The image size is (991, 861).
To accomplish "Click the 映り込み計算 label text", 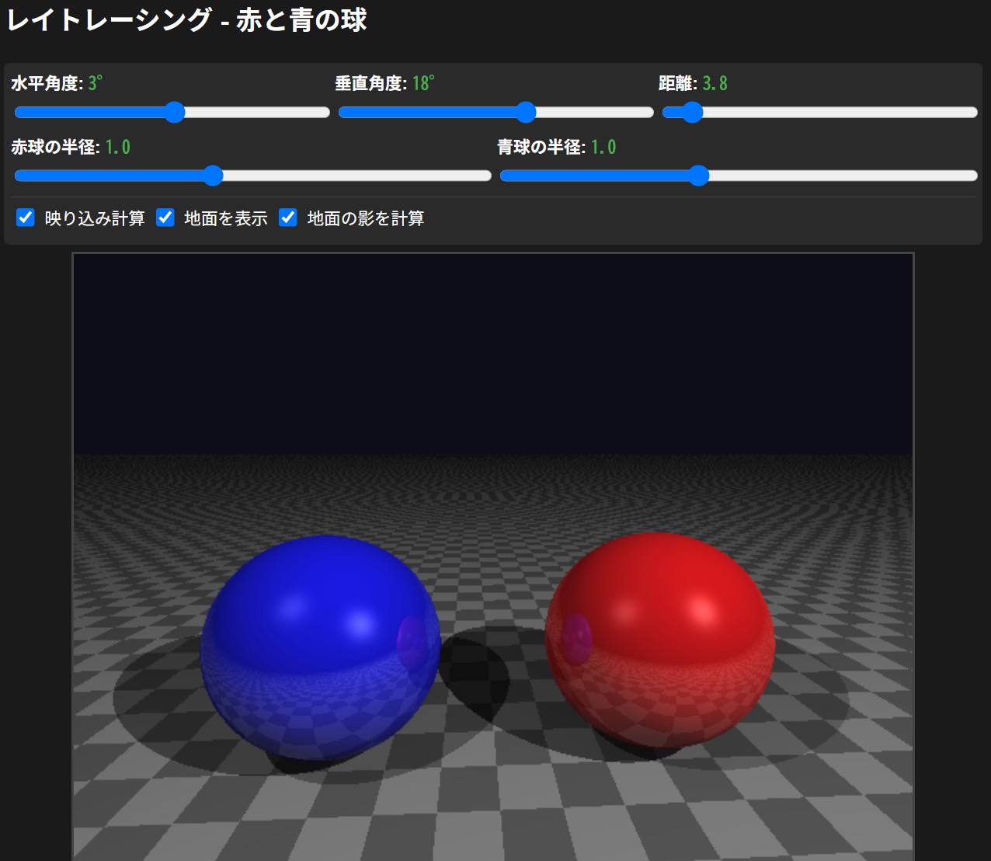I will coord(95,218).
